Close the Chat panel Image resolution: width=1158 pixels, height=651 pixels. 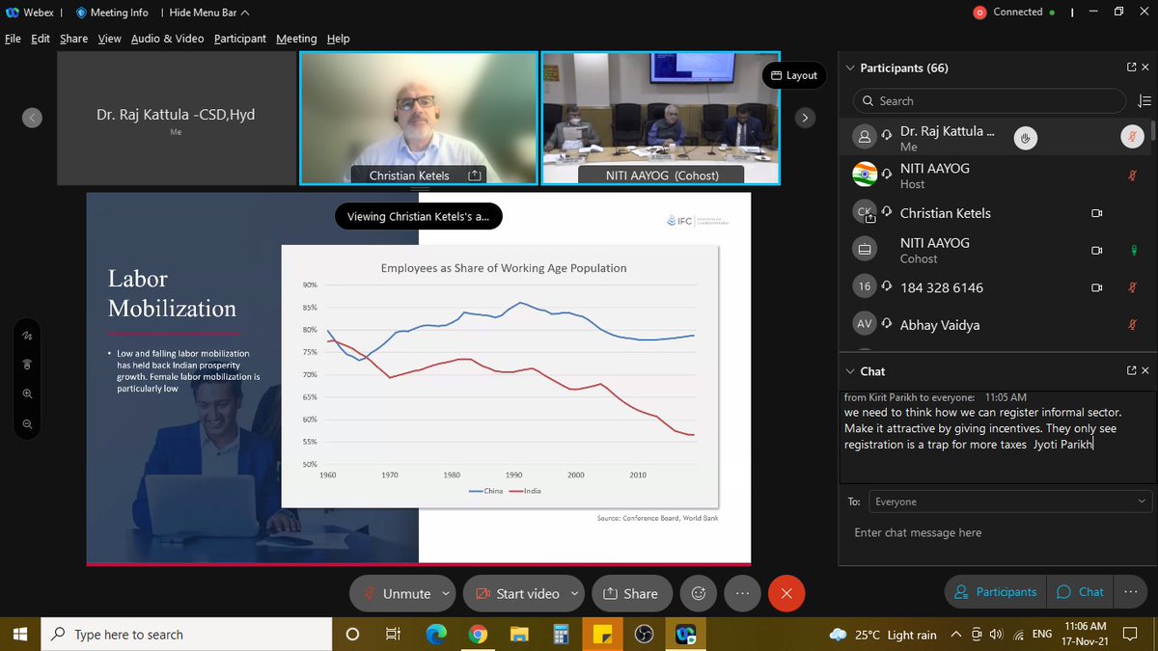(x=1145, y=370)
